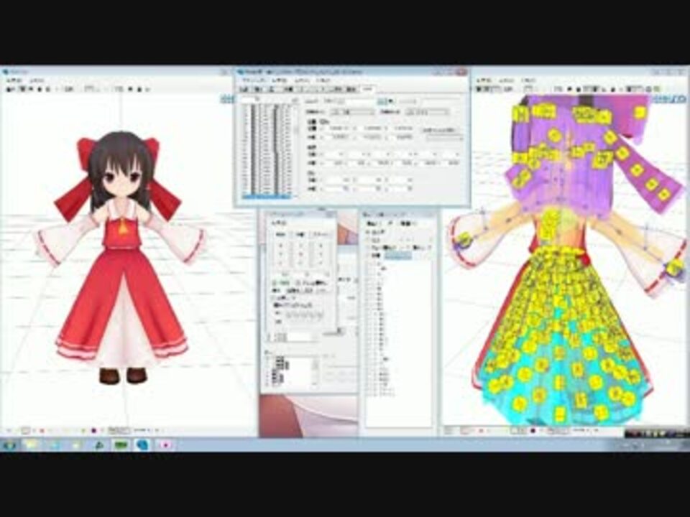The image size is (690, 517).
Task: Open the second menu in the center editor window
Action: pyautogui.click(x=280, y=80)
